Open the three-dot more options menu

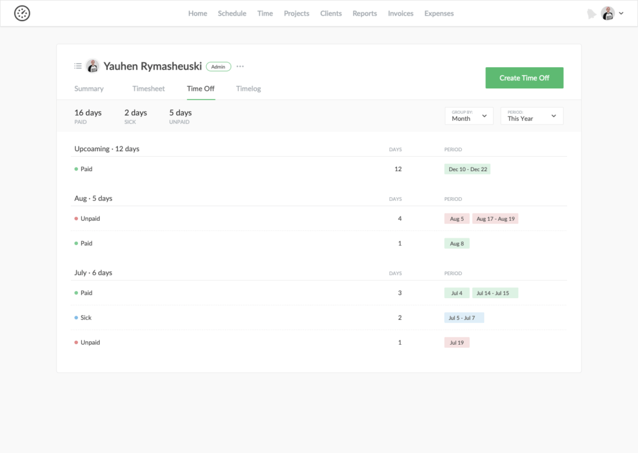[240, 67]
